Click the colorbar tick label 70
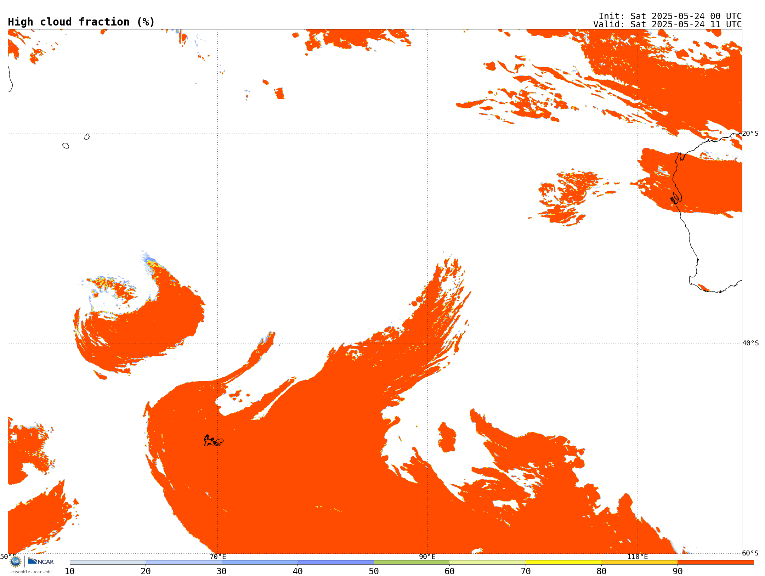The image size is (765, 576). coord(526,571)
